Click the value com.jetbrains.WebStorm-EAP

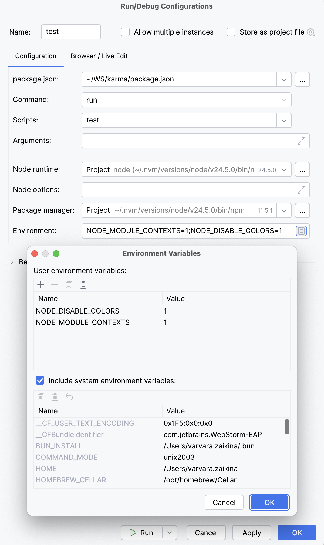213,435
